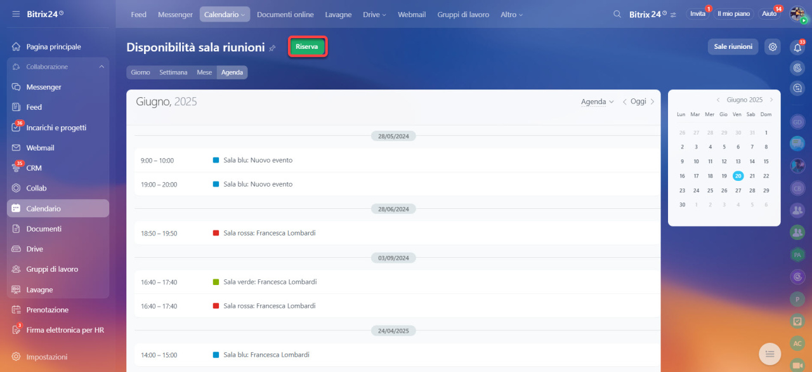Open the video camera icon in right rail
The image size is (812, 372).
[x=797, y=365]
